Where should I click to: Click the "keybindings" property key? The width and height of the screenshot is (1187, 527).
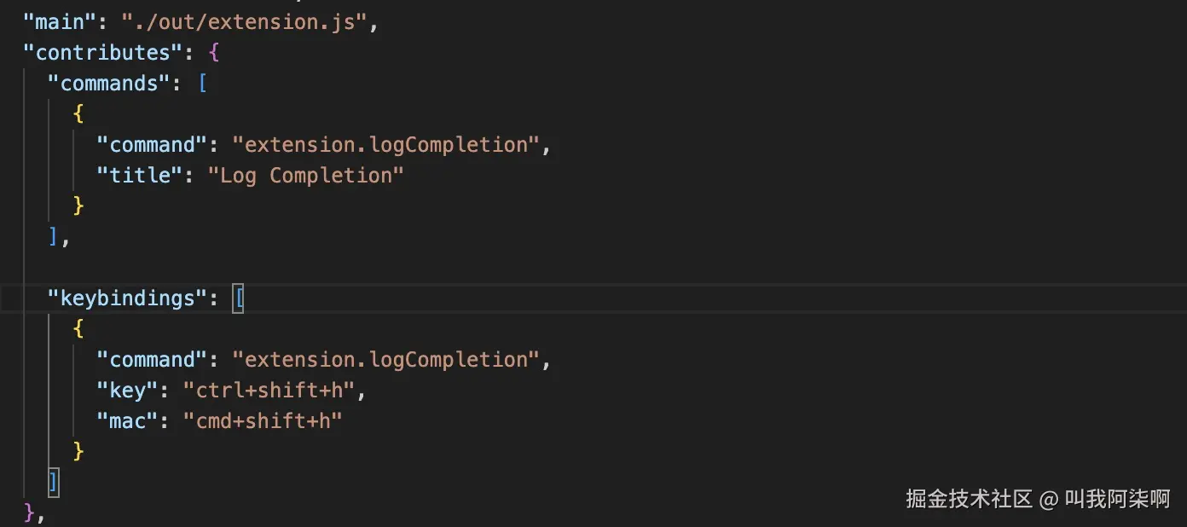click(x=127, y=298)
